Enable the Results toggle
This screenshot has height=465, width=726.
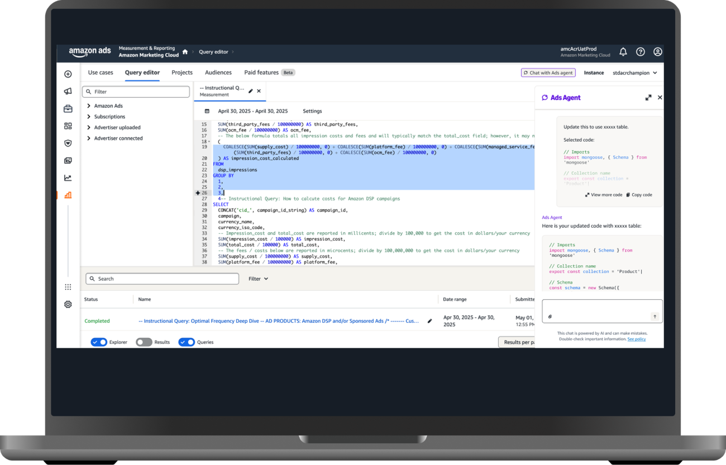tap(144, 342)
